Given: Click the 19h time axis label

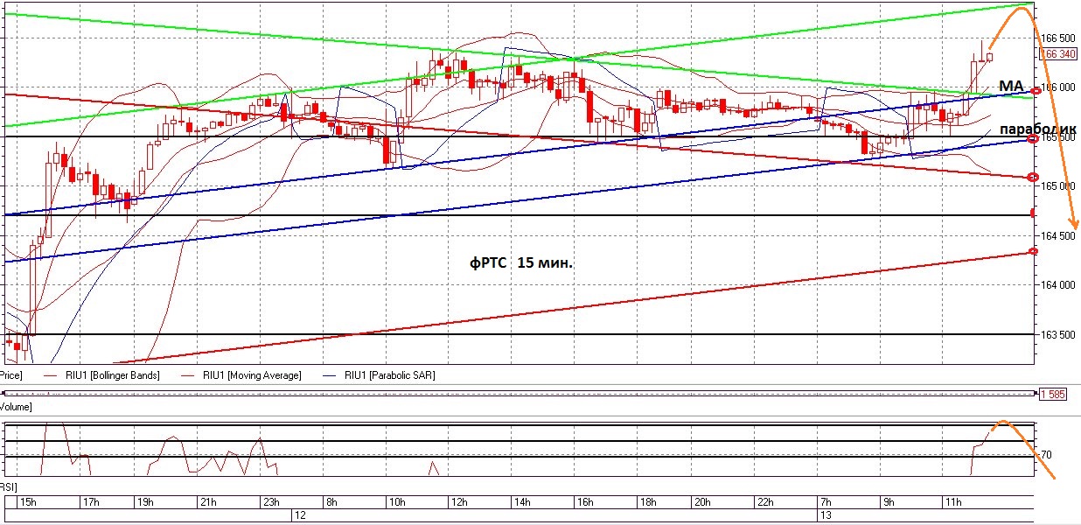Looking at the screenshot, I should (145, 502).
